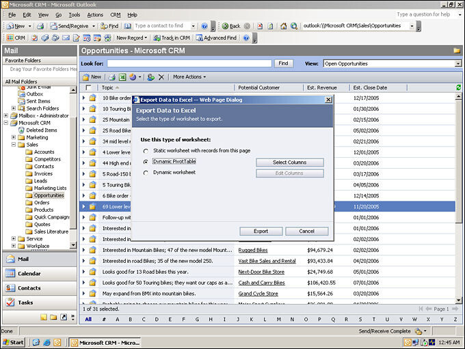Open the Grand Cycle Store link

(258, 294)
